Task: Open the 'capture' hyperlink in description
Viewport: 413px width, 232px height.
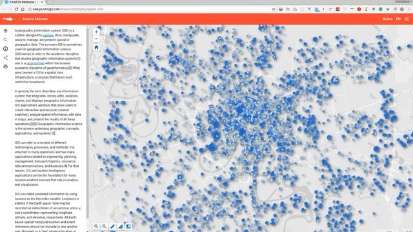Action: tap(48, 35)
